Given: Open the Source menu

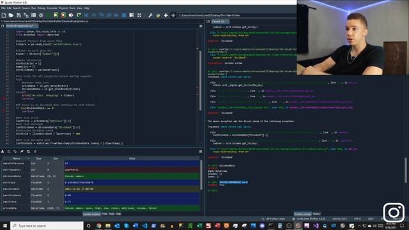Looking at the screenshot, I should (26, 8).
